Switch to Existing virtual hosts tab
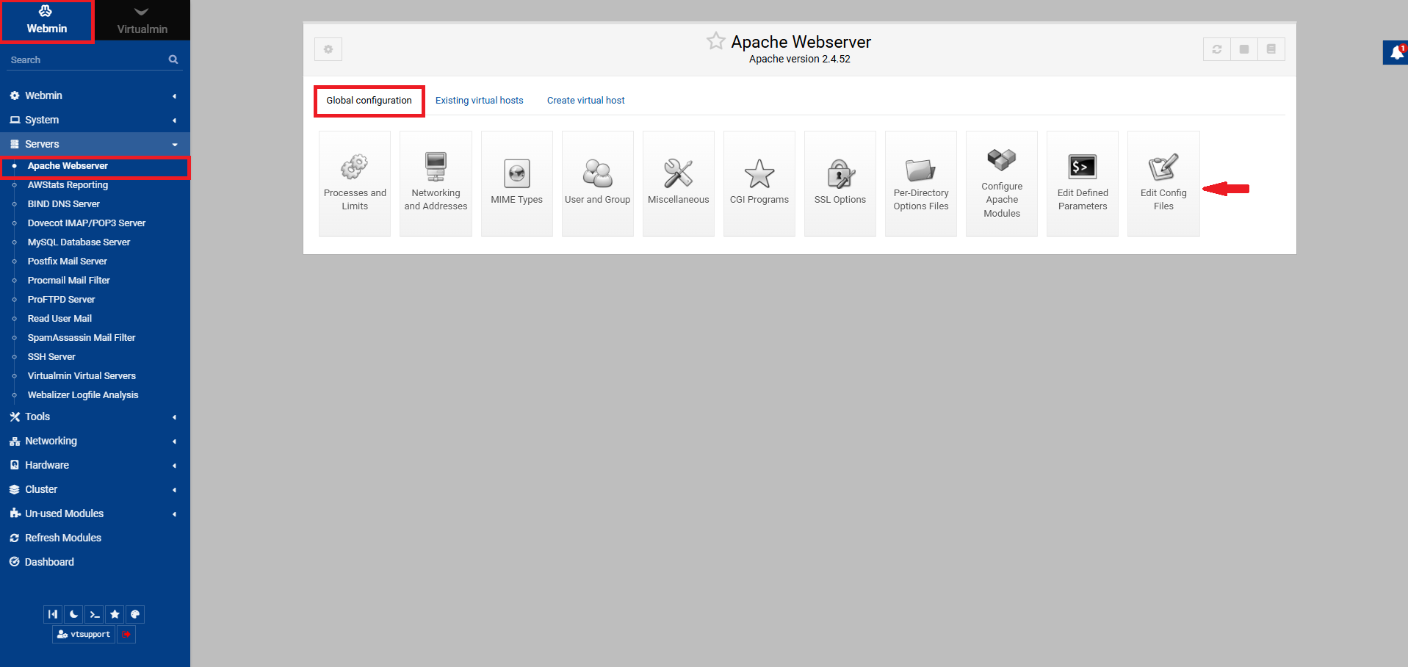The width and height of the screenshot is (1408, 667). point(479,101)
